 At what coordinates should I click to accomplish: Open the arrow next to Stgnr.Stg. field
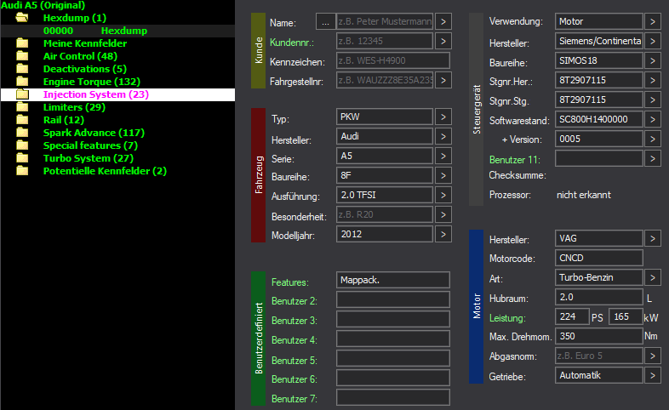point(652,100)
